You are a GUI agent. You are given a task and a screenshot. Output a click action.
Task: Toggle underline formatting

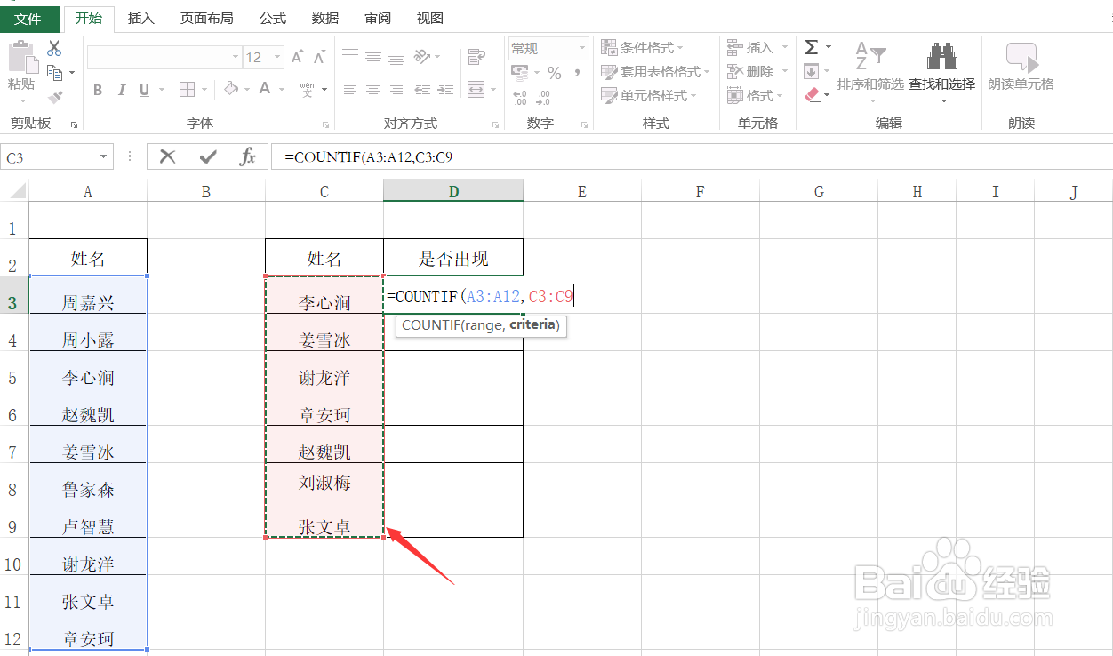142,90
